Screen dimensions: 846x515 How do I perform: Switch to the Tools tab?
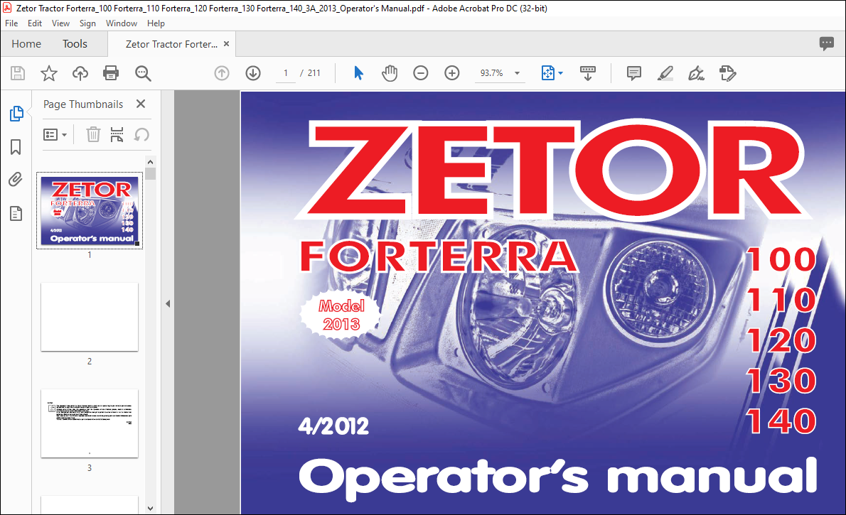click(75, 43)
